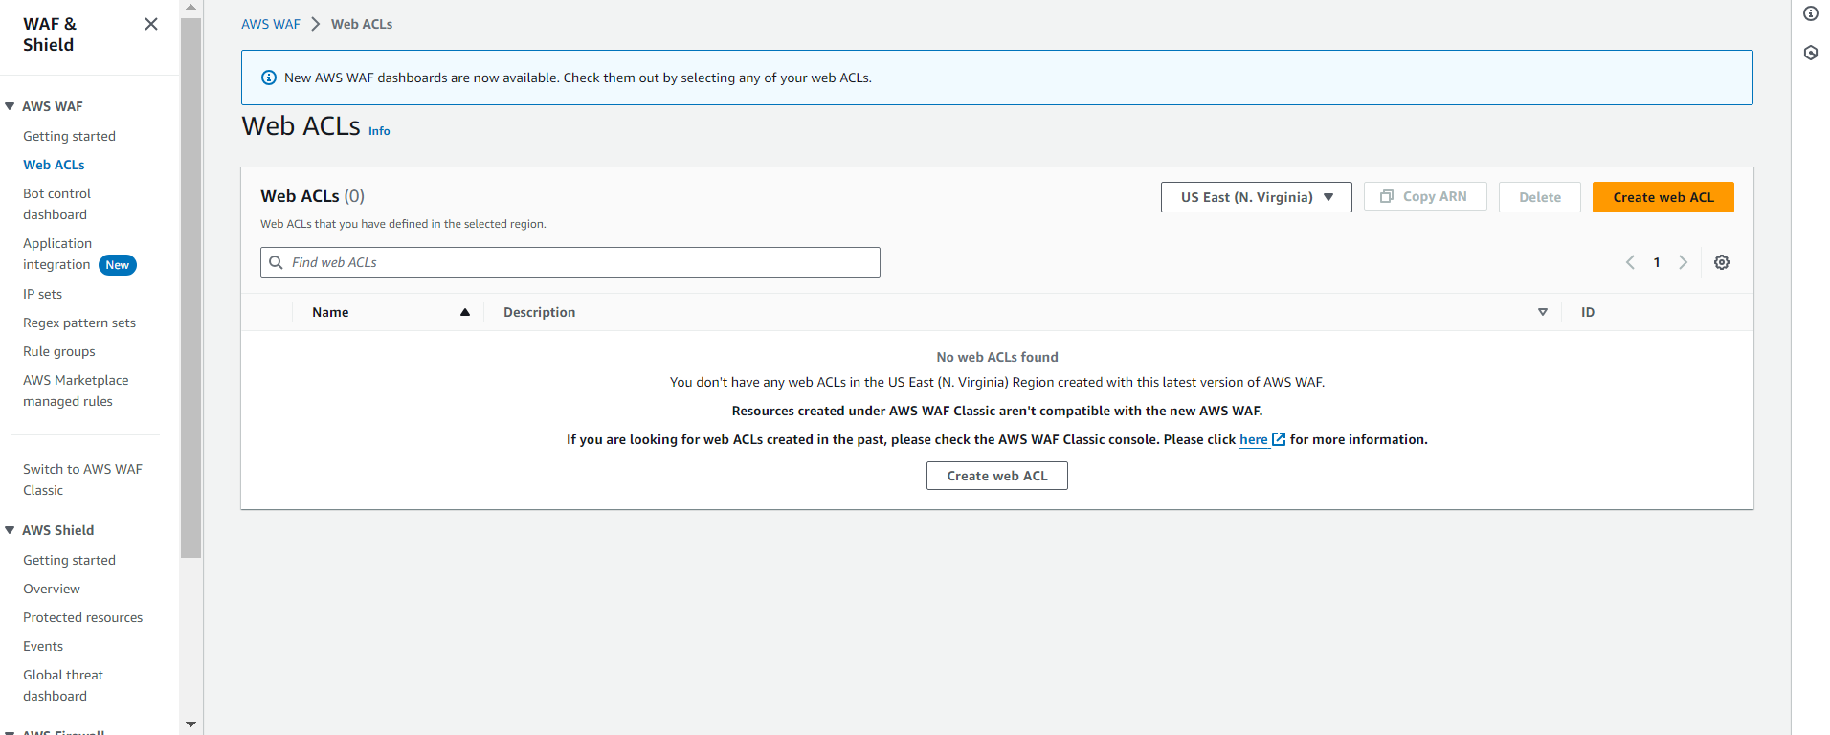Click the Copy ARN button
Image resolution: width=1830 pixels, height=735 pixels.
(1425, 196)
